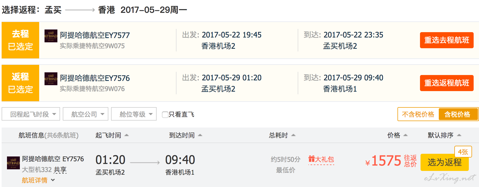Expand 航班详情 flight details
The image size is (479, 187).
38,180
